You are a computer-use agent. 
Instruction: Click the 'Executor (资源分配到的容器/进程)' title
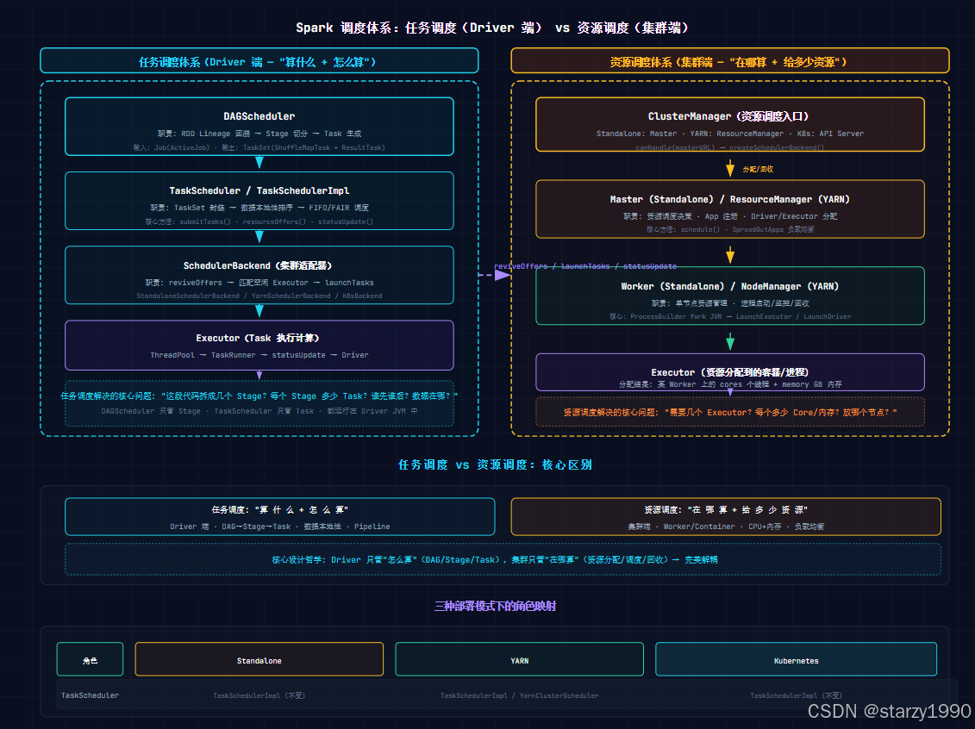point(730,372)
